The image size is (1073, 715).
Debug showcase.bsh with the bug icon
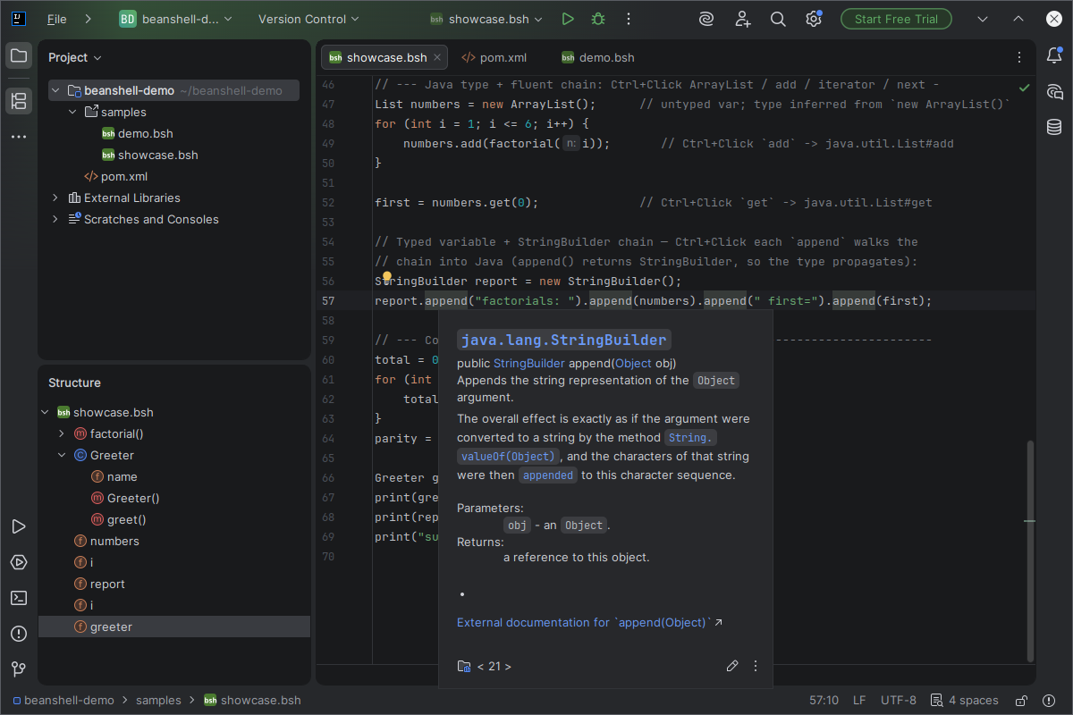tap(598, 19)
